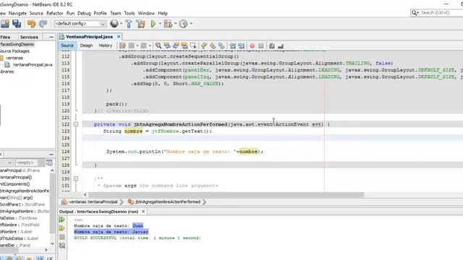The image size is (463, 260).
Task: Open Run menu
Action: [x=70, y=13]
